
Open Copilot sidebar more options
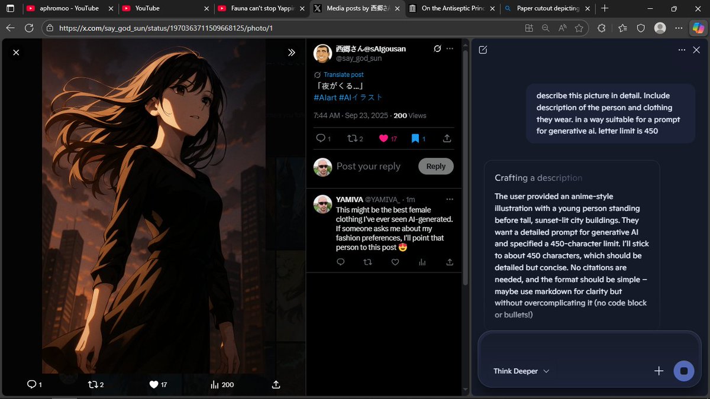[682, 50]
